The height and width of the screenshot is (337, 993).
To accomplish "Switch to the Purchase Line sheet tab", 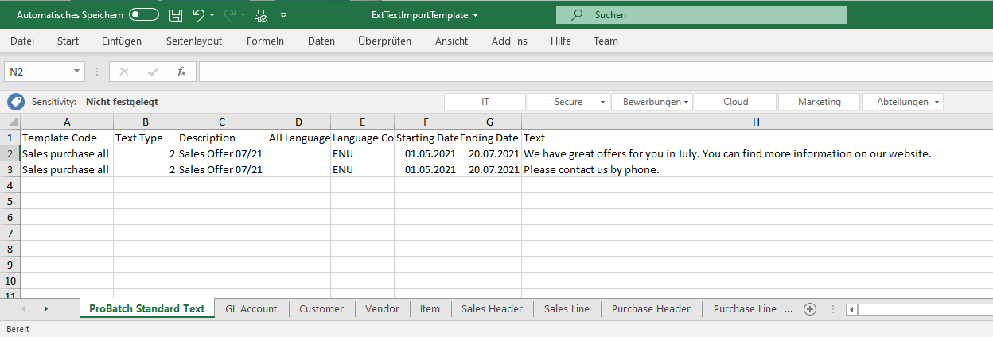I will click(745, 308).
